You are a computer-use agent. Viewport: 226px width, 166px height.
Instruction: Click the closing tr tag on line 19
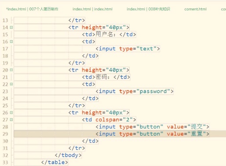point(77,63)
